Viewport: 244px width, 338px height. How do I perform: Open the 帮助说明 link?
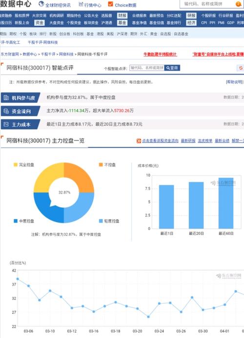click(x=235, y=82)
